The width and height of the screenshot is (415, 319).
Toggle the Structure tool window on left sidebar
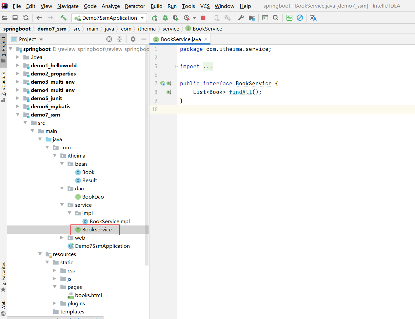pyautogui.click(x=3, y=86)
